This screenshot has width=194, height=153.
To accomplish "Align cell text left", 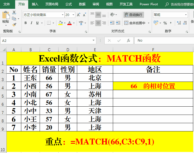I will coord(92,23).
